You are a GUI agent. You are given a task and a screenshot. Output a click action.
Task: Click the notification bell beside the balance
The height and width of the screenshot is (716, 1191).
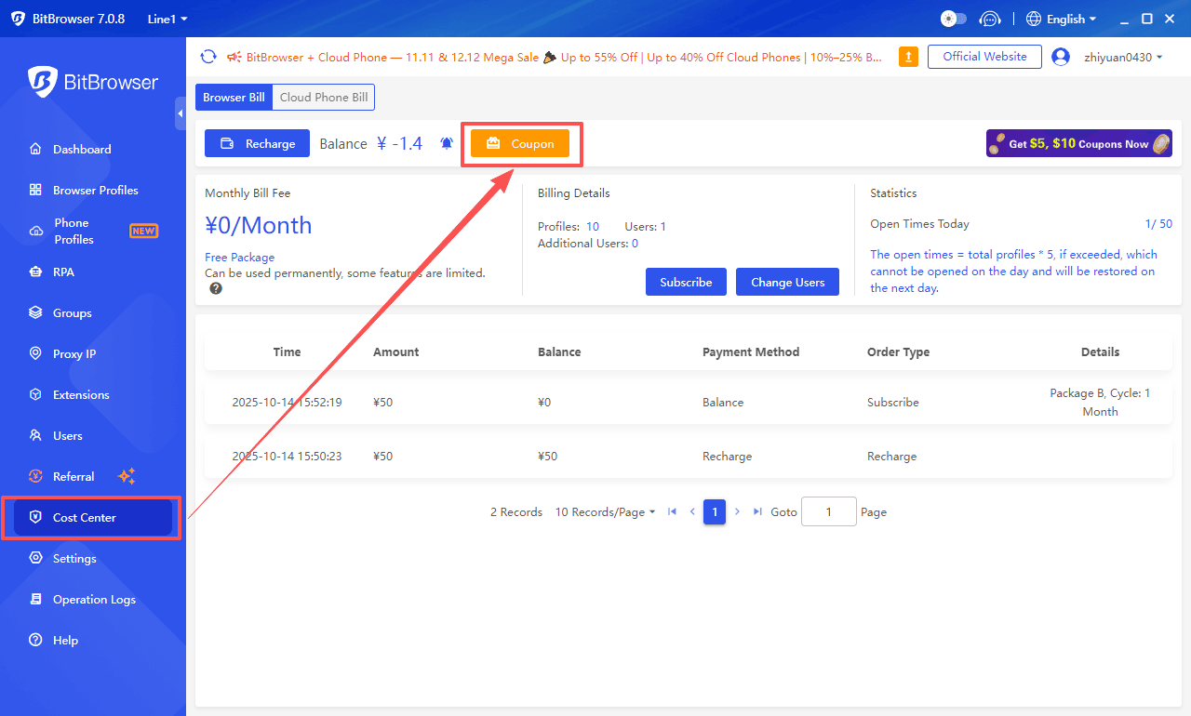[446, 142]
